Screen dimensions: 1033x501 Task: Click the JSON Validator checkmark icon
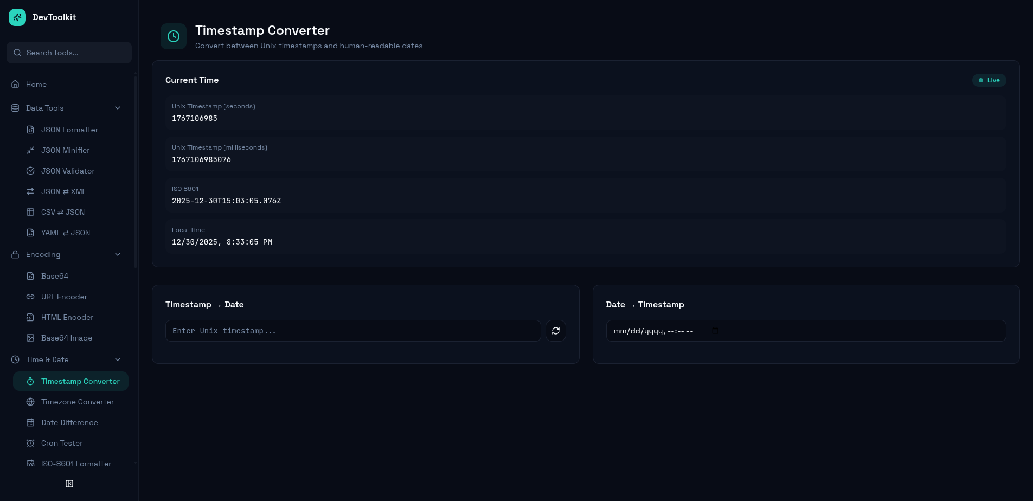pos(30,171)
